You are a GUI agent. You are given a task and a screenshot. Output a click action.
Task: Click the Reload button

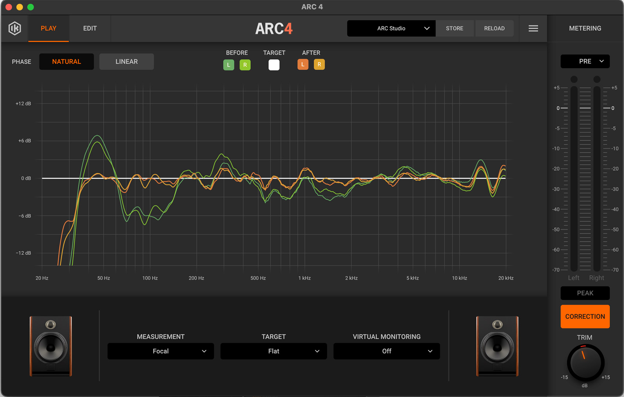494,28
